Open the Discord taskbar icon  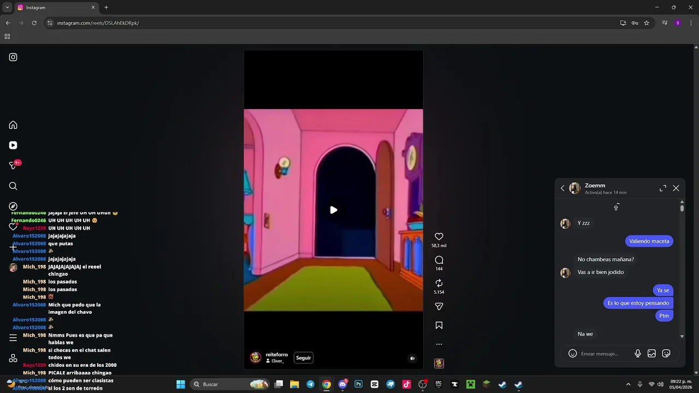pyautogui.click(x=342, y=384)
